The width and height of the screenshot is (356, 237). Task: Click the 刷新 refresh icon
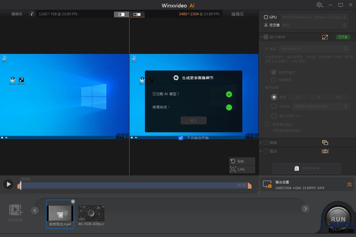233,161
